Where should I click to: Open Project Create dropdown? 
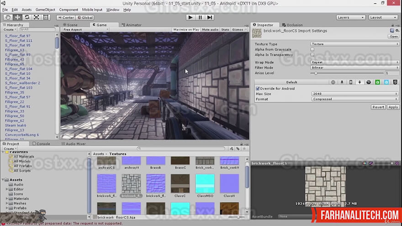coord(10,149)
